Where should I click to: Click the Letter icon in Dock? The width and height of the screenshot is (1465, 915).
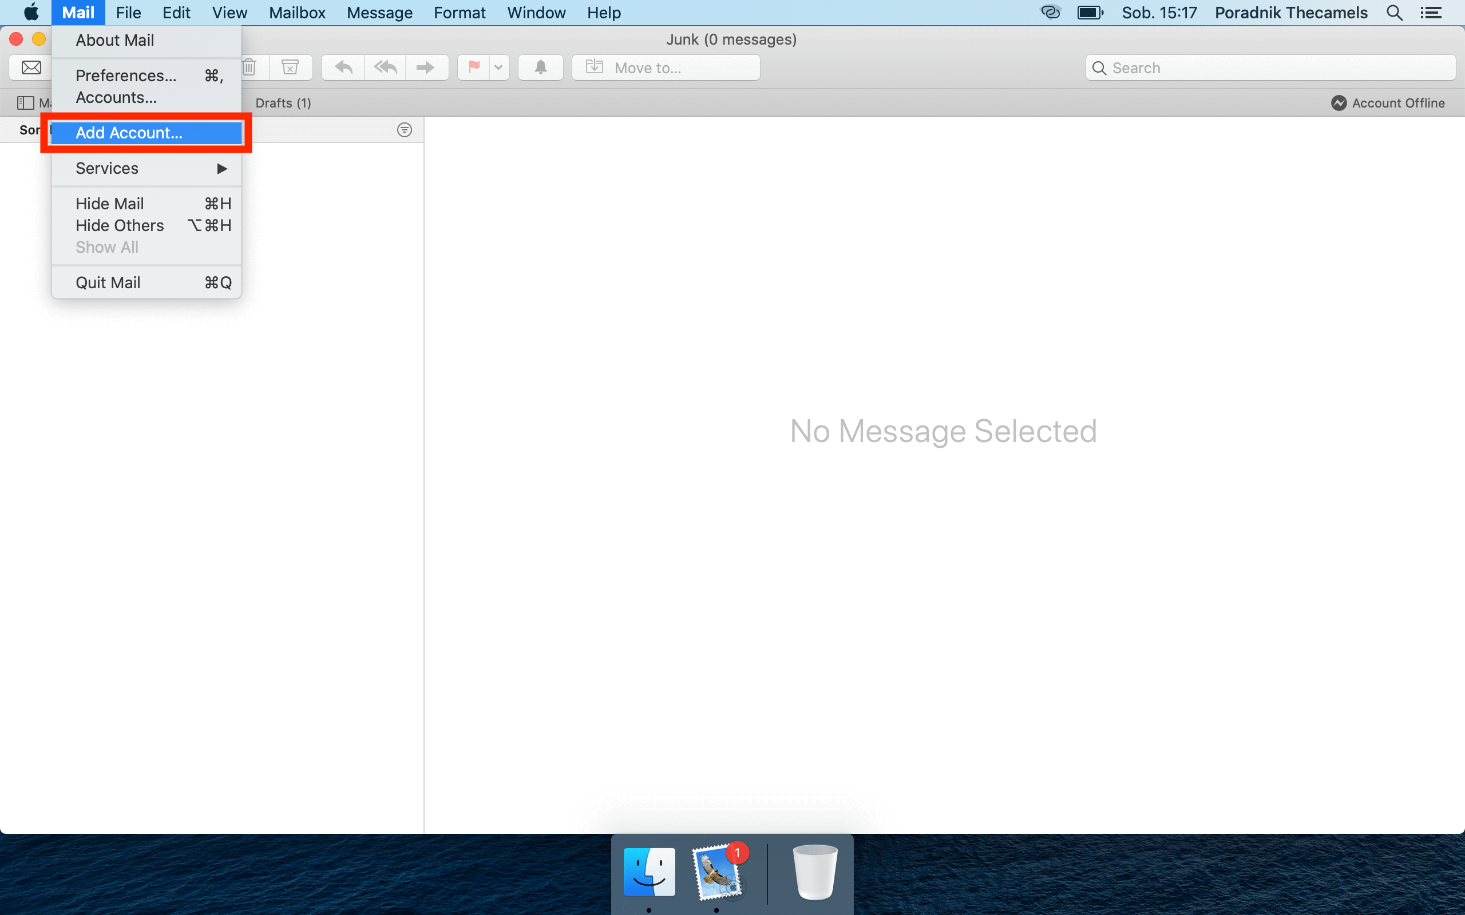(717, 869)
